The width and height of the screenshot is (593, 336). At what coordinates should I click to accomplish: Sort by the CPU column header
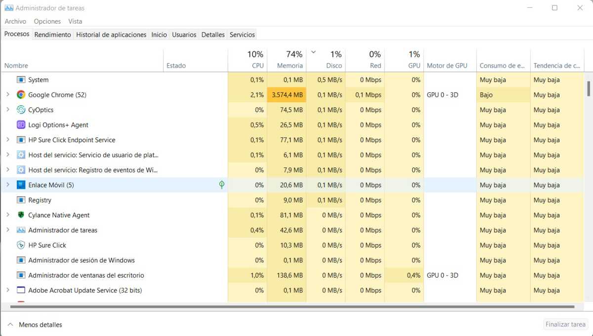248,60
